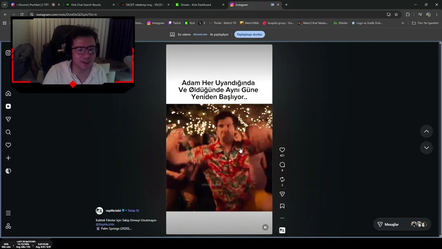Open the X bookmark
Screen dimensions: 442x249
202,23
